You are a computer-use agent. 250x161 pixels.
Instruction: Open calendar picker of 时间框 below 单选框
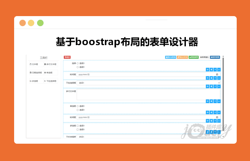(x=217, y=117)
